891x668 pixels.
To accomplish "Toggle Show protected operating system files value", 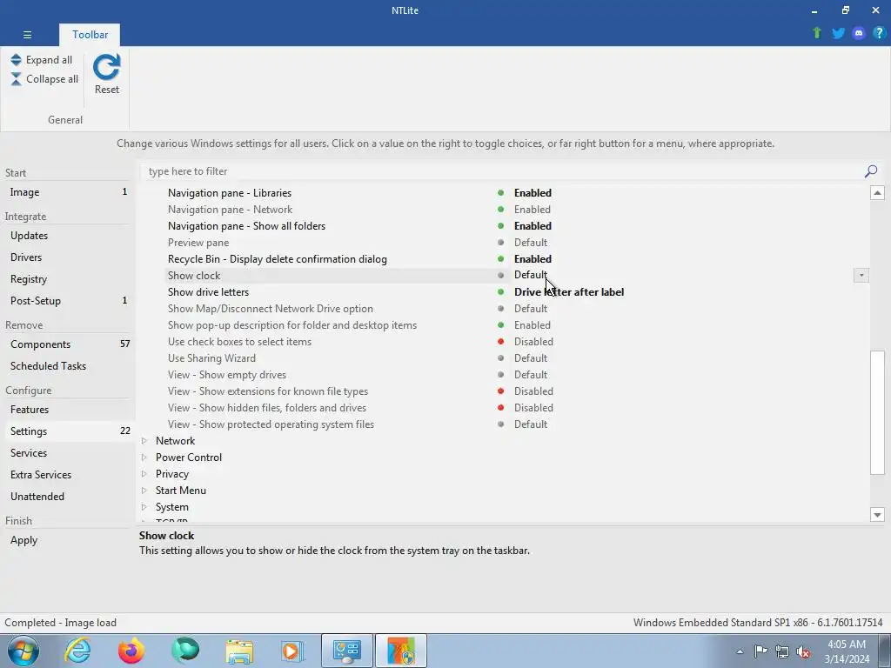I will [x=531, y=424].
